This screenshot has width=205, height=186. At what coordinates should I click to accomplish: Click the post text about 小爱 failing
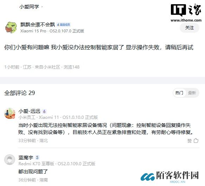99,47
